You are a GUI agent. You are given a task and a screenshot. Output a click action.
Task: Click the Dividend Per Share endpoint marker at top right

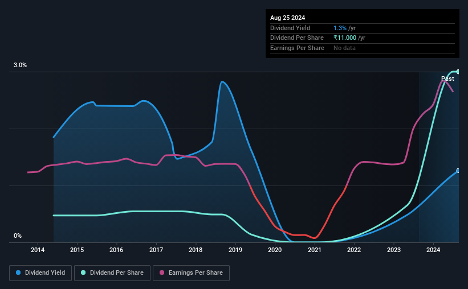pyautogui.click(x=458, y=72)
